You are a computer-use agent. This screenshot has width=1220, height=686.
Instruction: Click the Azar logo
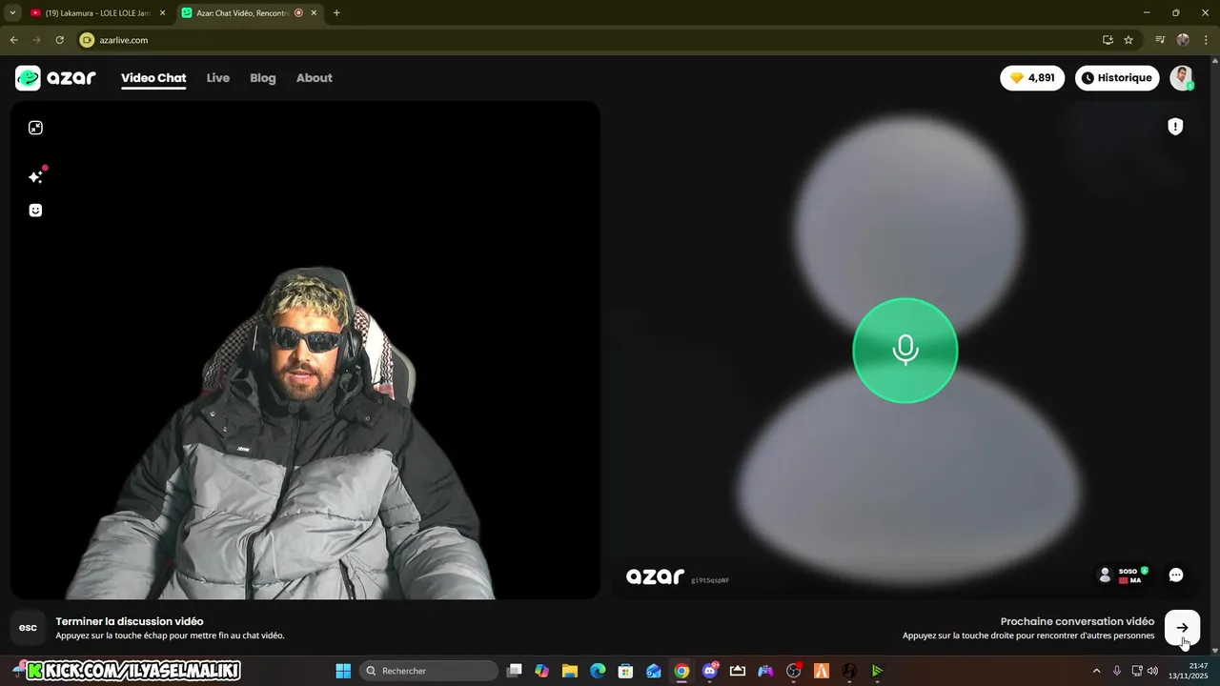[55, 78]
